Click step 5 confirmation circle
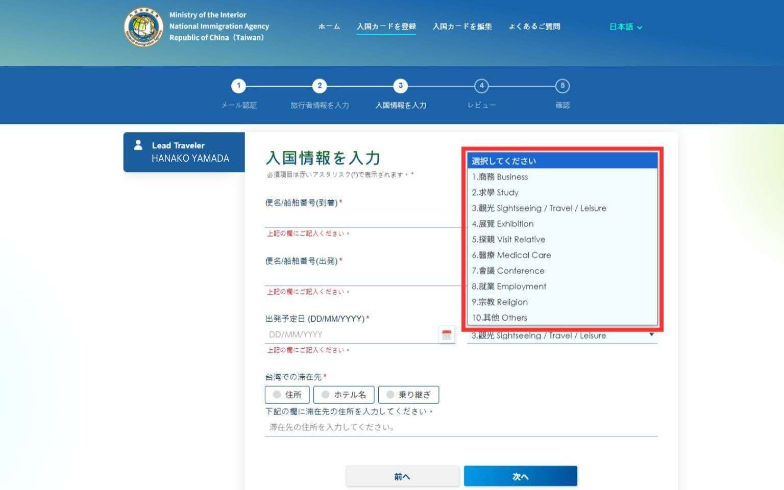The image size is (784, 490). coord(562,86)
